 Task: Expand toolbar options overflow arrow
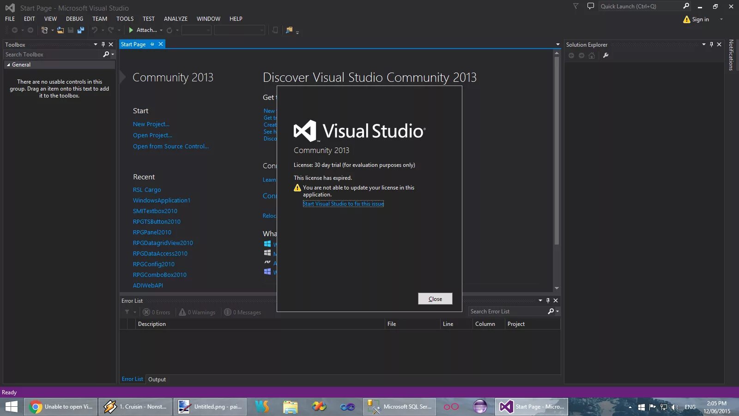[x=297, y=32]
